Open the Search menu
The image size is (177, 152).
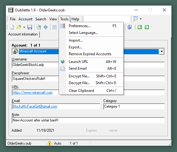pos(41,19)
